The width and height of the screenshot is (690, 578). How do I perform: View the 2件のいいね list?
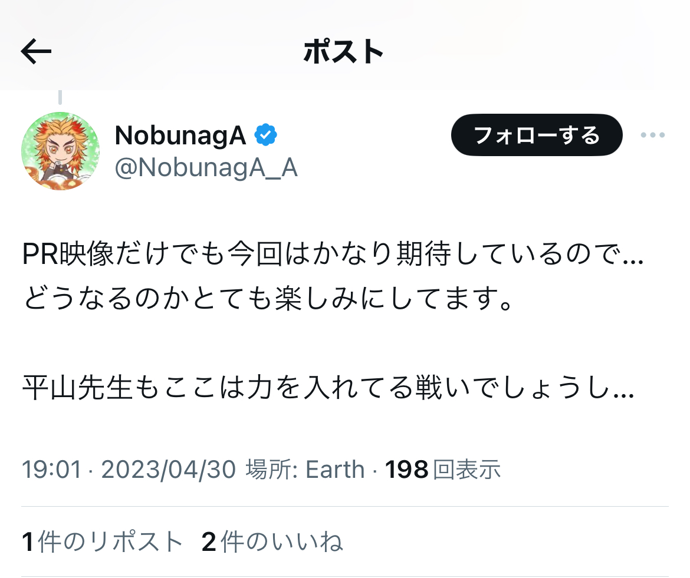(272, 541)
